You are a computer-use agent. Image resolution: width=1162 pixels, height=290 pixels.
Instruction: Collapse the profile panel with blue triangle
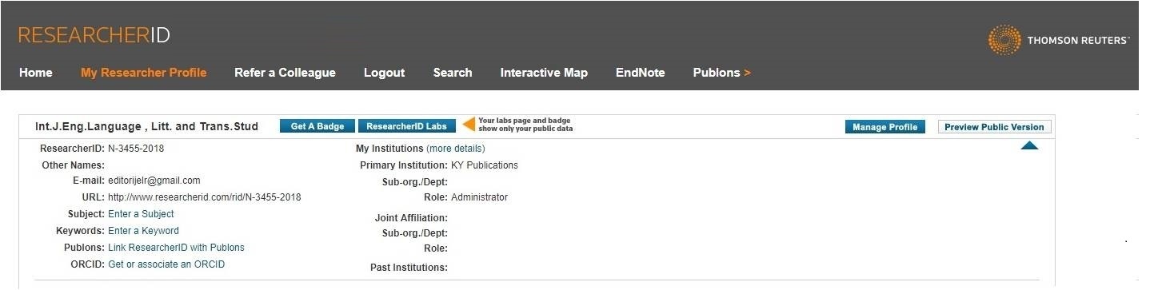pos(1029,145)
